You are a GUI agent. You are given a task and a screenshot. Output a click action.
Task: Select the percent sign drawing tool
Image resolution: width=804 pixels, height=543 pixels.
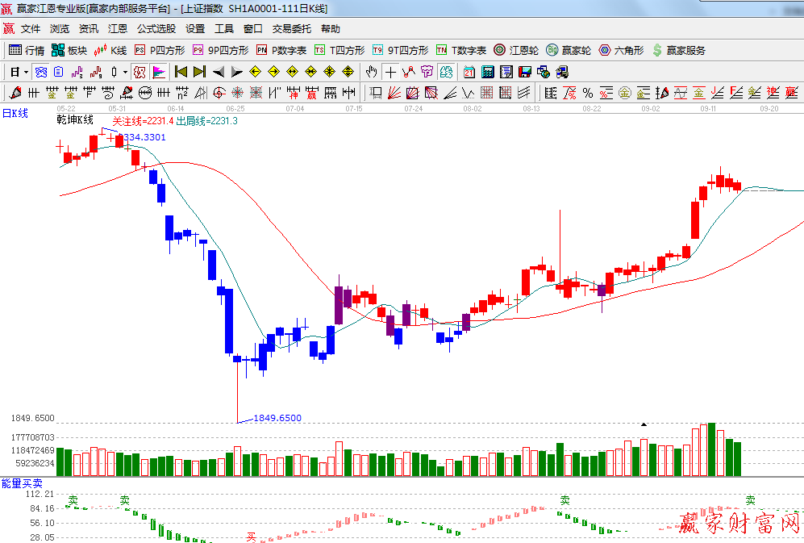click(x=587, y=92)
